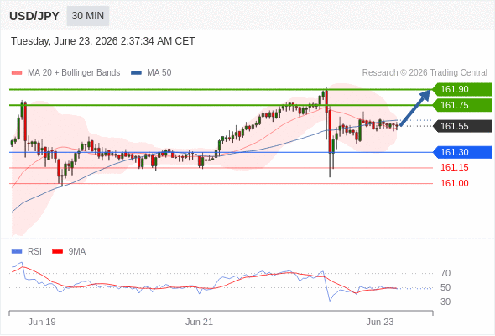Click the Research © 2026 Trading Central text
The width and height of the screenshot is (495, 336).
[425, 73]
